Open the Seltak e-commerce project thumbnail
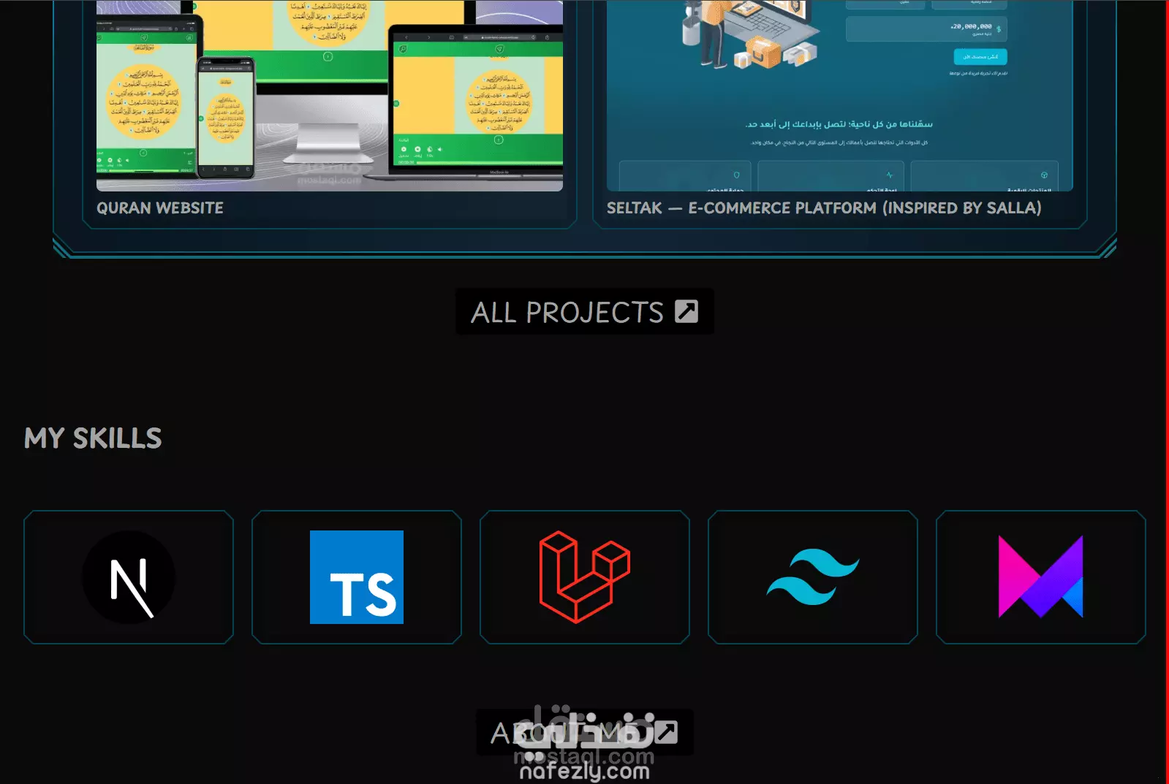Screen dimensions: 1169x784 point(840,96)
